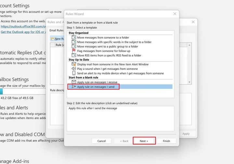Image resolution: width=234 pixels, height=164 pixels.
Task: Choose the public group move template icon
Action: 74,46
